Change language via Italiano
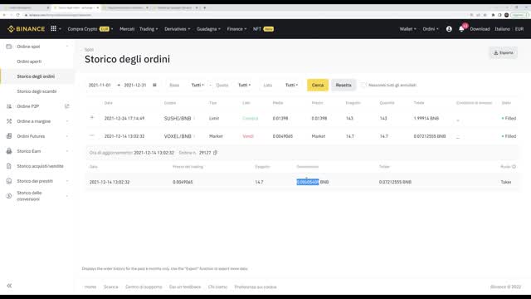Screen dimensions: 531x299 502,29
